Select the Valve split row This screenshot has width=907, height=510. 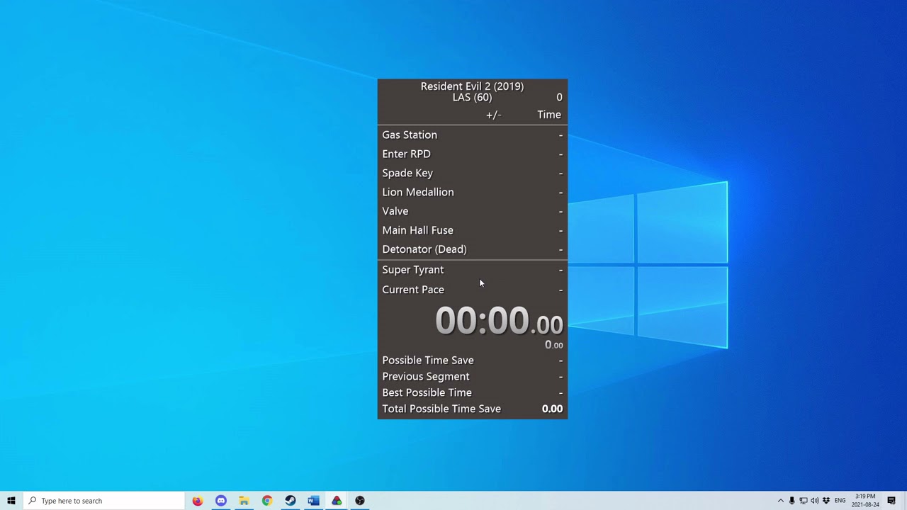[473, 211]
